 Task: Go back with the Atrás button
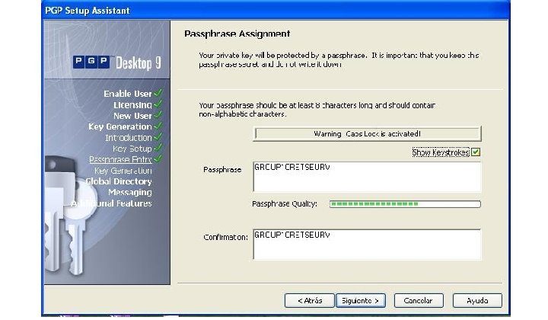[310, 300]
